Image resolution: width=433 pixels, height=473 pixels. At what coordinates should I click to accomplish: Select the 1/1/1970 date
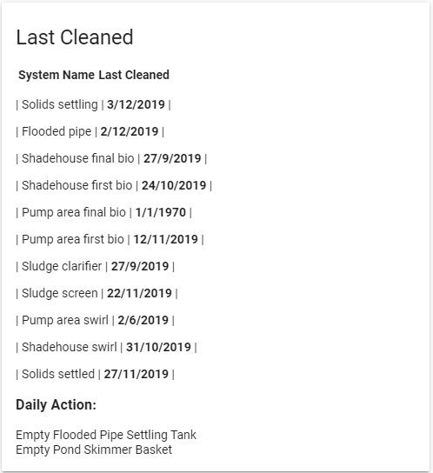(161, 212)
